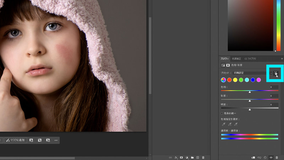Click the 色相 hue value field
The image size is (284, 160).
[x=274, y=87]
